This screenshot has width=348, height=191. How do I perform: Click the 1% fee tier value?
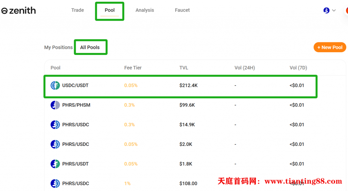pyautogui.click(x=127, y=184)
